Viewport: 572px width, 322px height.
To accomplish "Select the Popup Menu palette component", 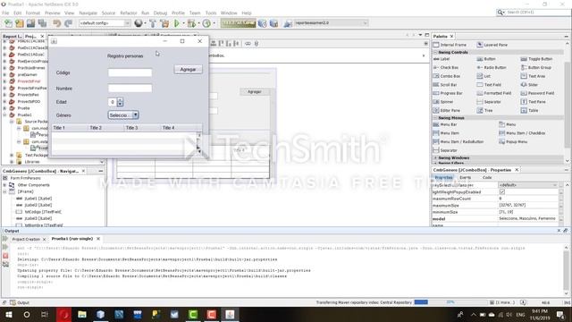I will (512, 141).
